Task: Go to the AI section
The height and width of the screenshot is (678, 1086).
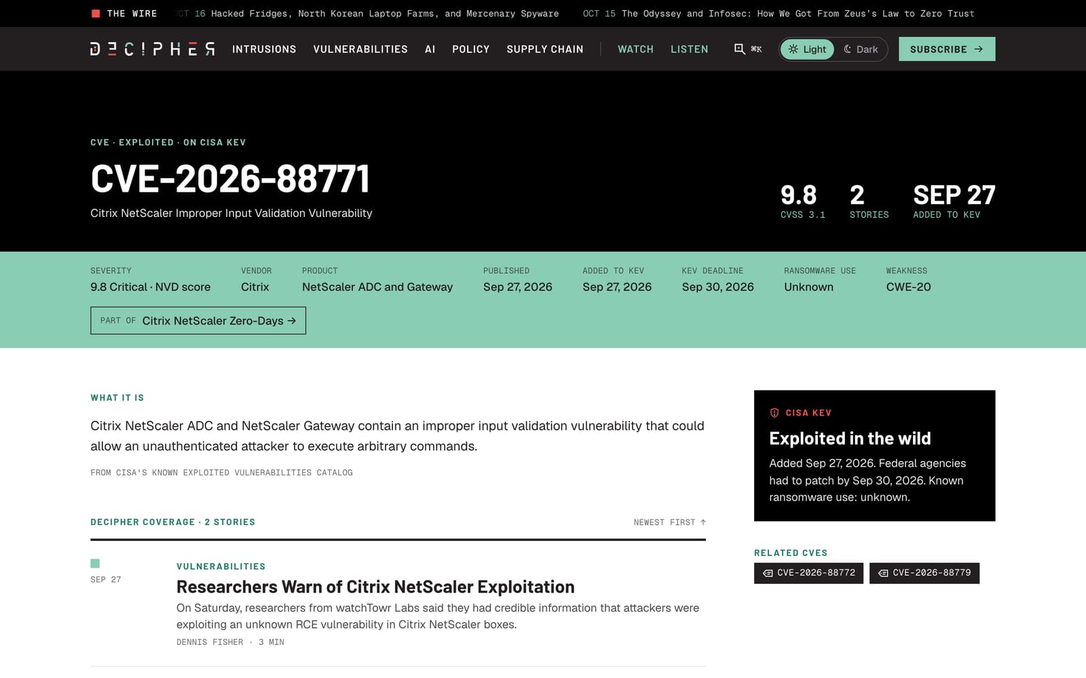Action: 430,49
